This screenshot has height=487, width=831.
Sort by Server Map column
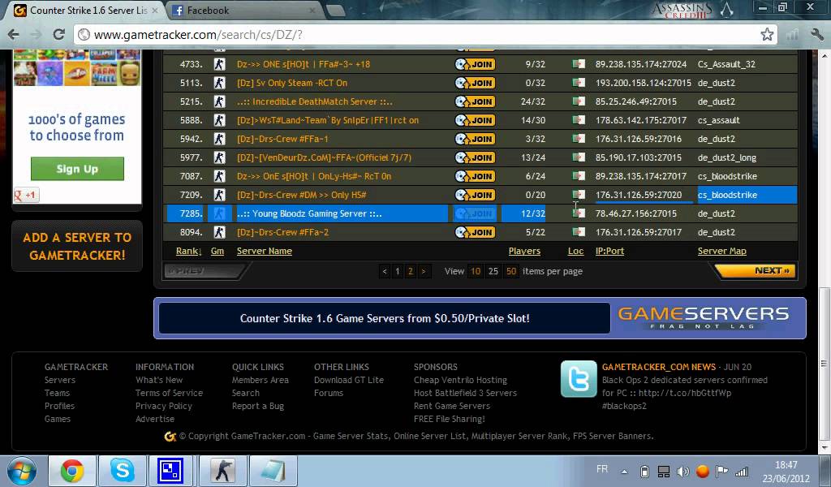(x=721, y=251)
